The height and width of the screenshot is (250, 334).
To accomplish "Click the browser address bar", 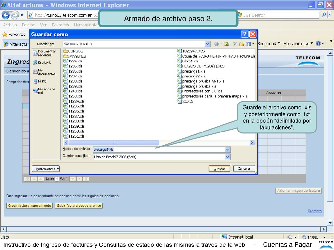I will click(x=63, y=15).
